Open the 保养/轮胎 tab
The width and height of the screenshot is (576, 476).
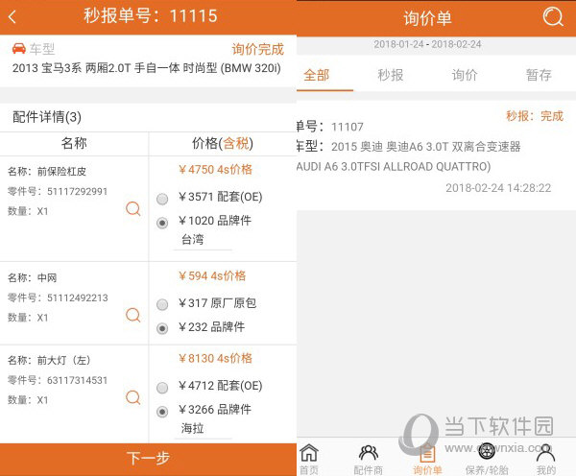coord(487,459)
